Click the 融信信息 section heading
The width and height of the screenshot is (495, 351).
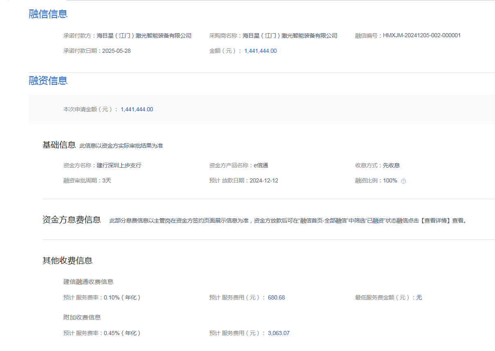48,14
